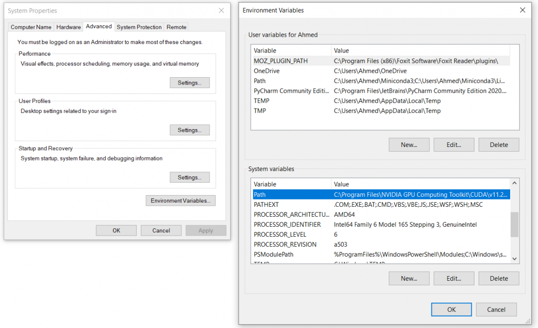Click New under User variables
538x328 pixels.
[x=409, y=145]
